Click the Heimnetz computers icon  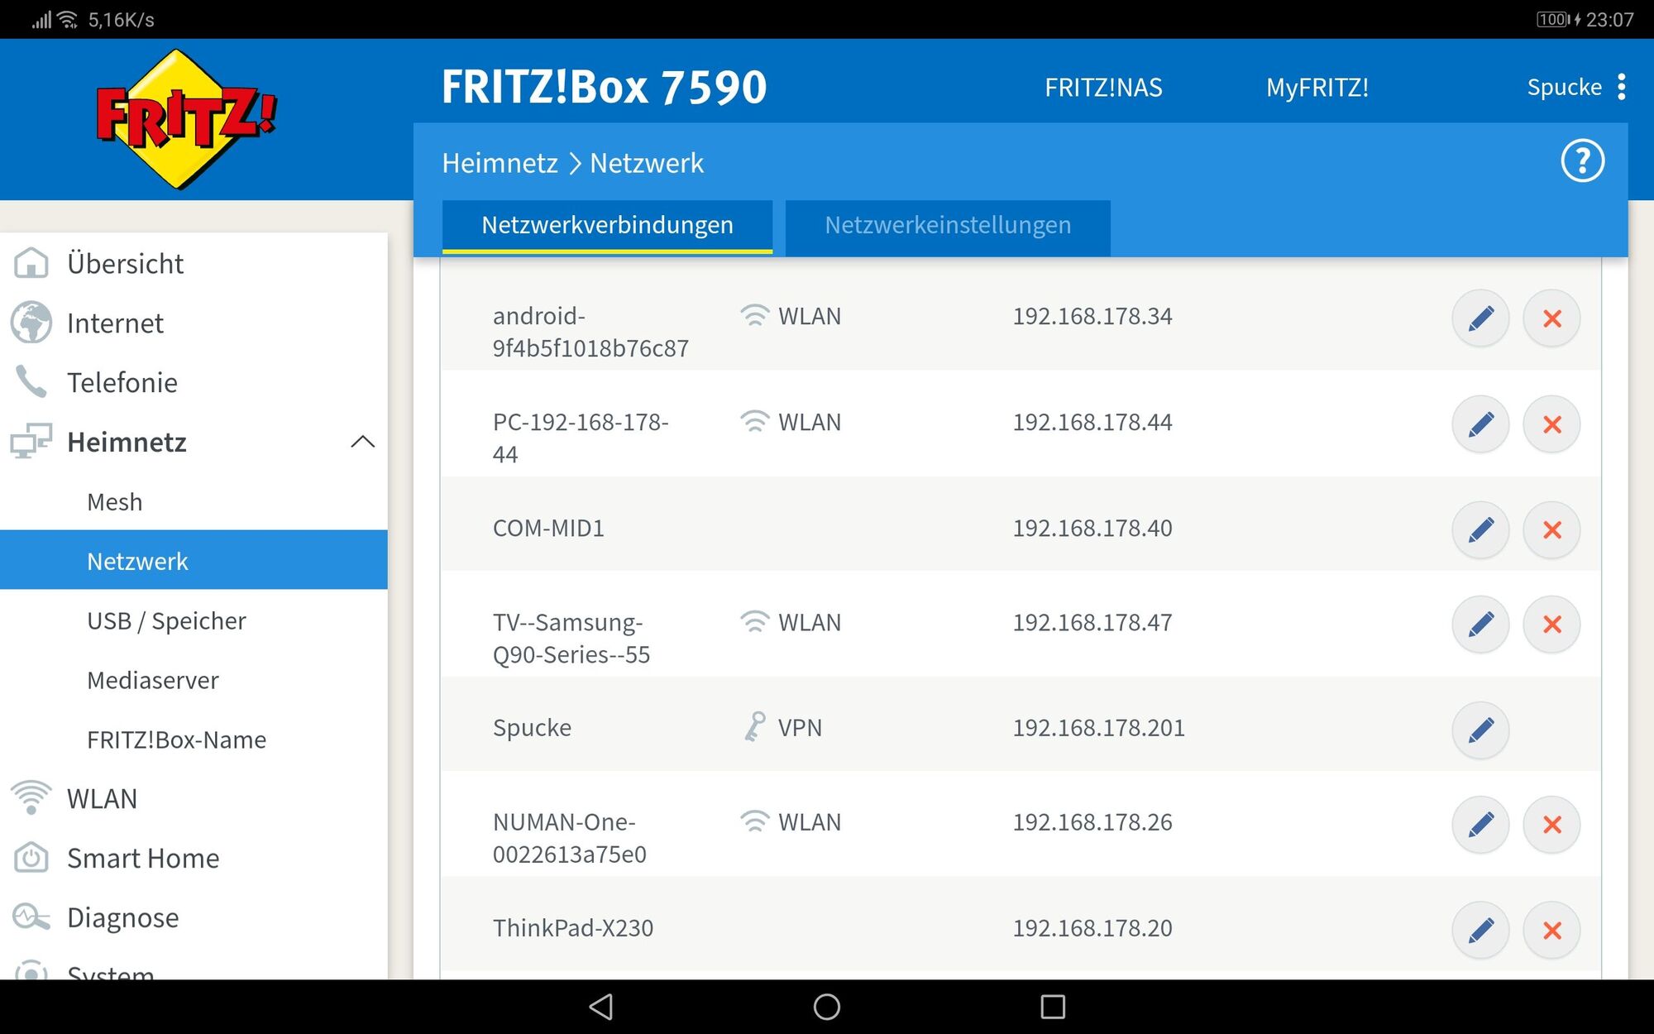[31, 442]
